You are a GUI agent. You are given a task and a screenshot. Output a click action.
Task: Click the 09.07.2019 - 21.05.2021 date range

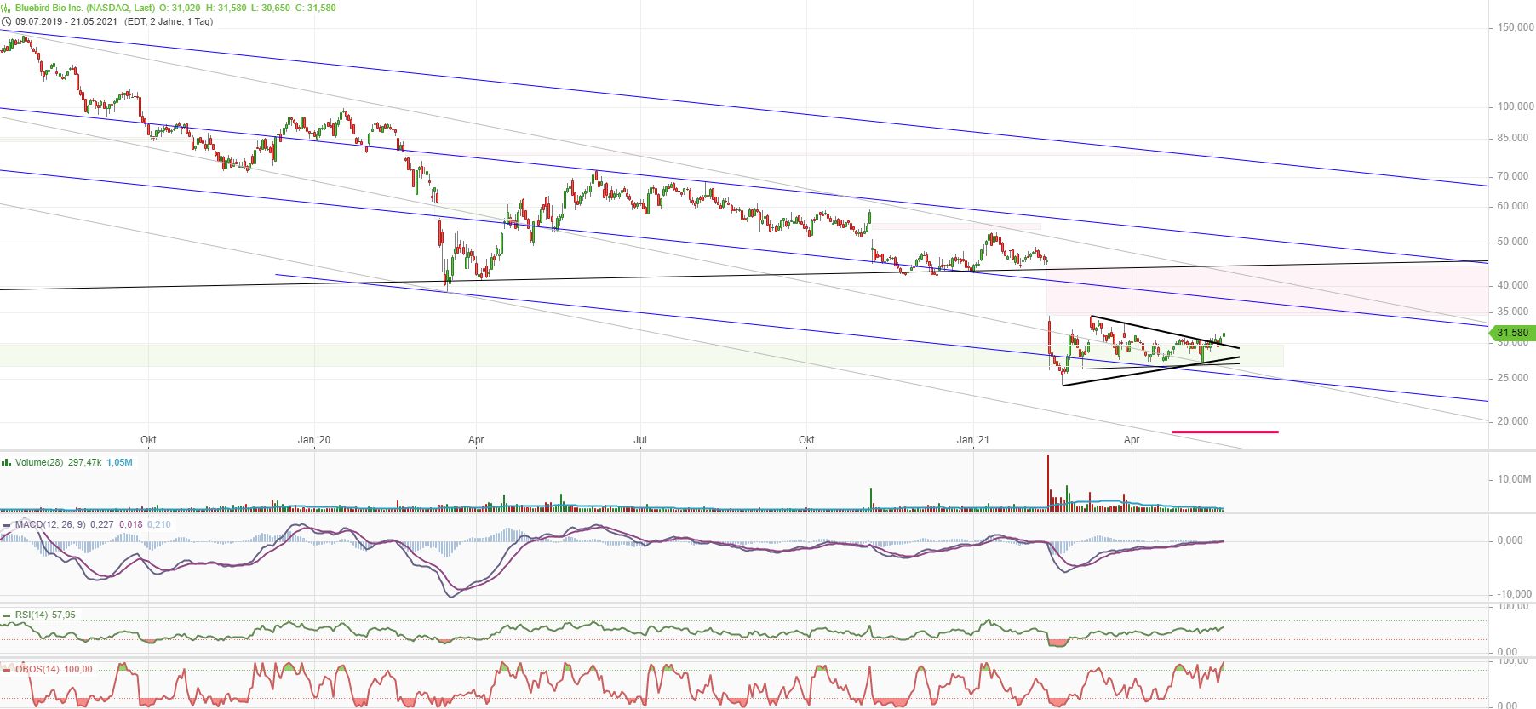[x=66, y=21]
